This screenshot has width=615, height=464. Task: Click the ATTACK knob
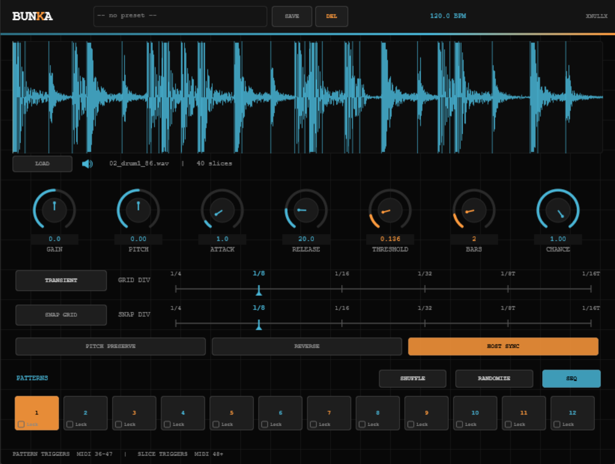tap(222, 210)
